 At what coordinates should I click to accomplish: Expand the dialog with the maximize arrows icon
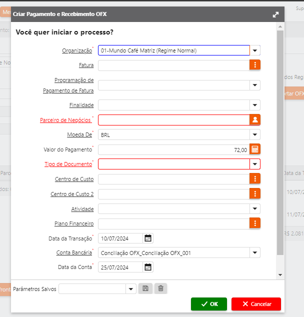275,14
